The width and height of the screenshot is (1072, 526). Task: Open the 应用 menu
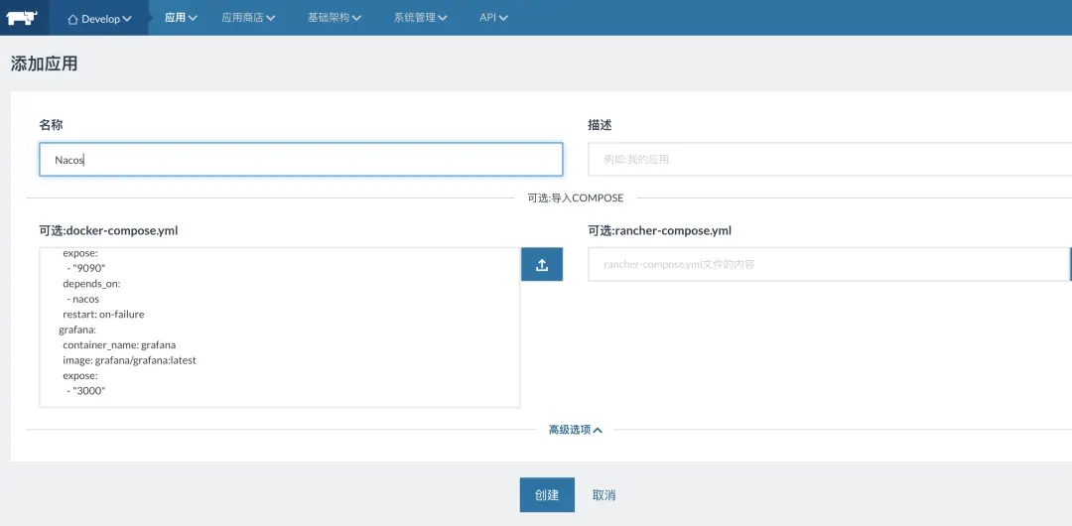click(182, 18)
